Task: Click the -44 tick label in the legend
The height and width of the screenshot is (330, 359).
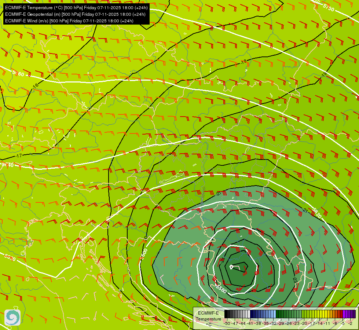Action: tap(242, 323)
